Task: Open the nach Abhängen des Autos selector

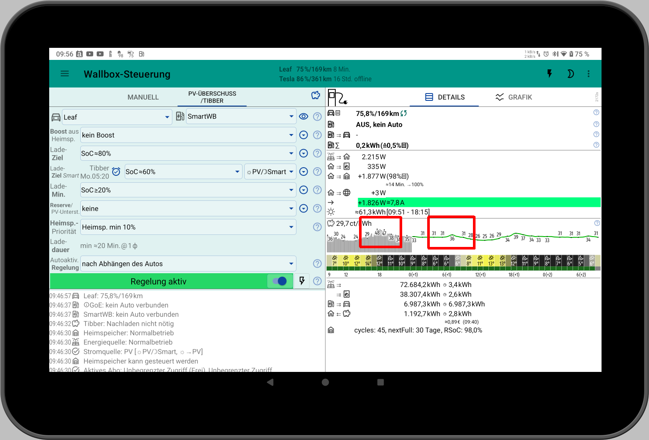Action: pyautogui.click(x=188, y=263)
